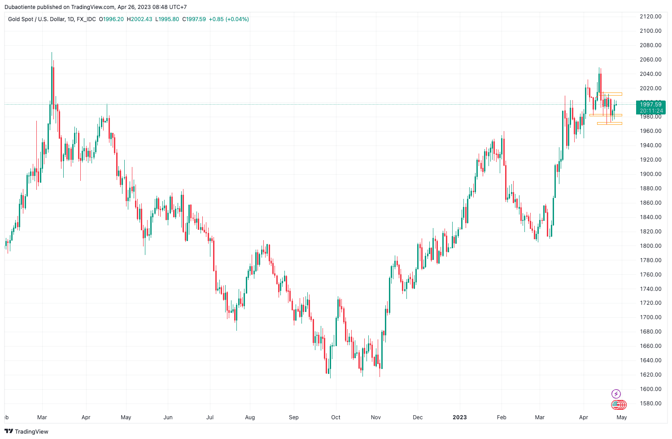672x439 pixels.
Task: Click the 2080.00 price axis label
Action: 650,45
